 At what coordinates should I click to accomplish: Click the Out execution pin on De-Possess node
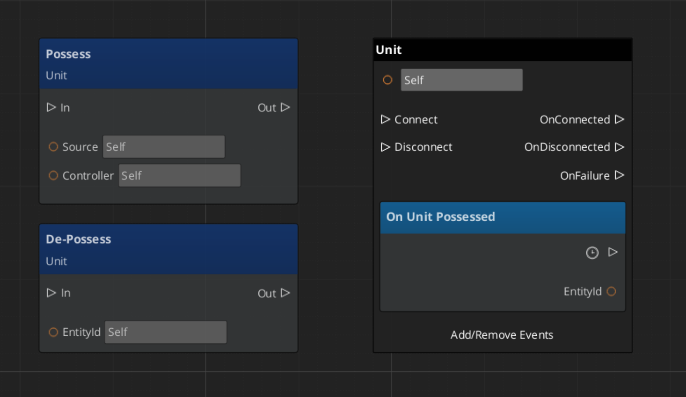(285, 293)
